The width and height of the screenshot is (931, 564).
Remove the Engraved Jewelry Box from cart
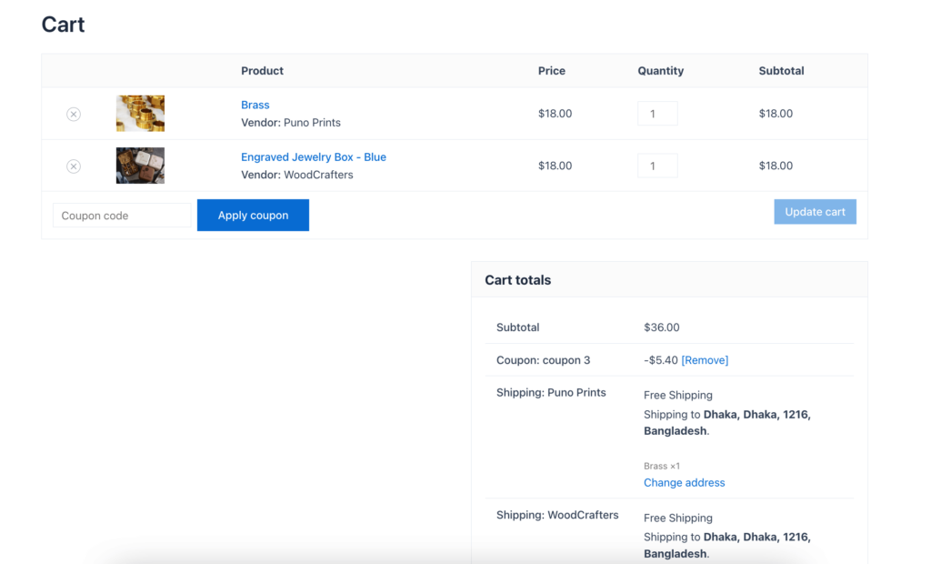73,166
